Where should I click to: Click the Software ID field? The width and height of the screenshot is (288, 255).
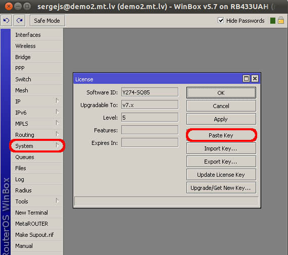click(150, 92)
